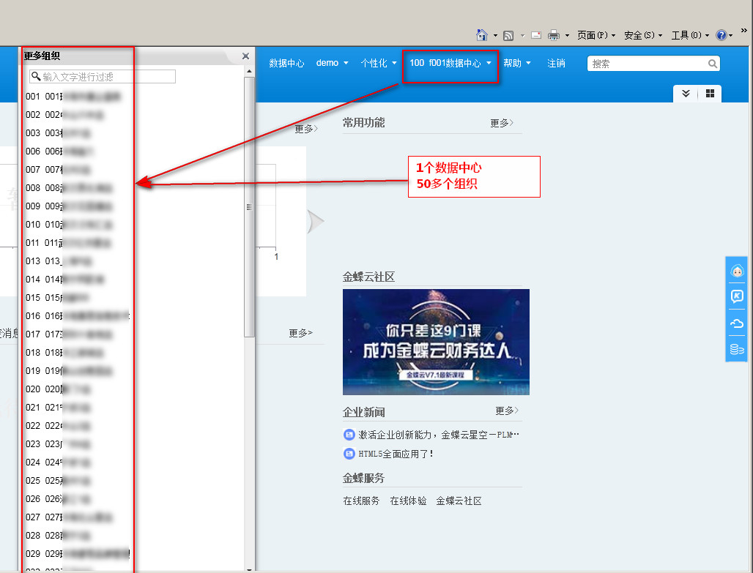Viewport: 753px width, 573px height.
Task: Click the double-chevron collapse icon
Action: click(686, 94)
